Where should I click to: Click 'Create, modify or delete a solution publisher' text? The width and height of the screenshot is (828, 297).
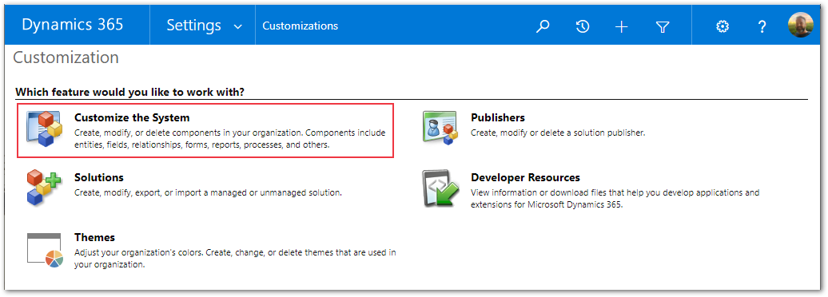coord(558,133)
